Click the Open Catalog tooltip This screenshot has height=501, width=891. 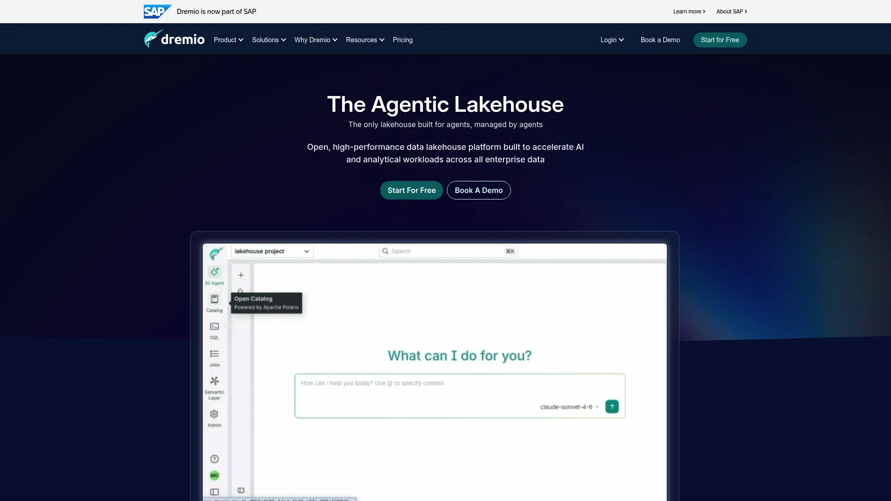point(266,303)
